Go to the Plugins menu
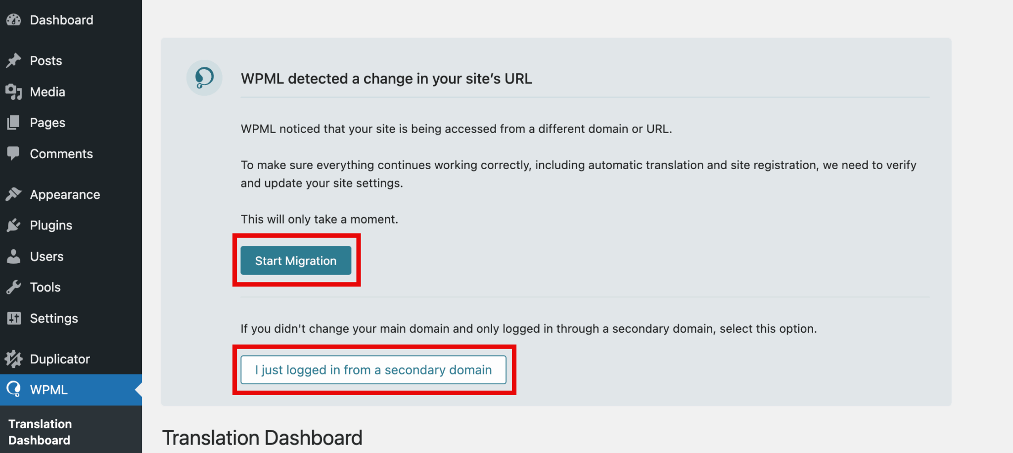Image resolution: width=1013 pixels, height=453 pixels. click(x=51, y=226)
